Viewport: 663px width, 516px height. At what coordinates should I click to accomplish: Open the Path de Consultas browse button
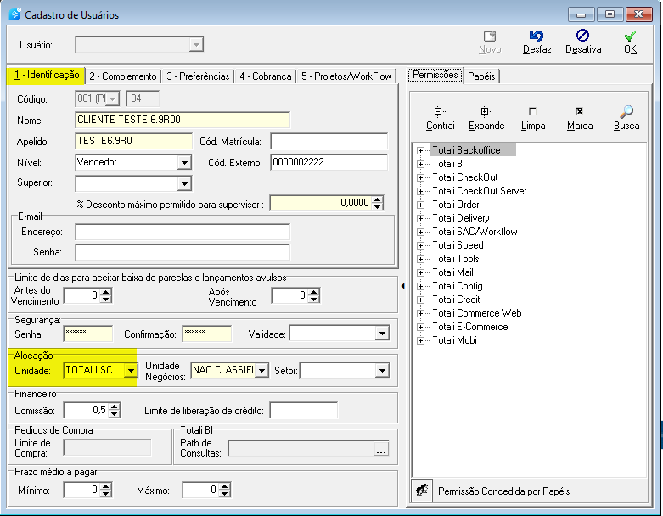point(381,449)
